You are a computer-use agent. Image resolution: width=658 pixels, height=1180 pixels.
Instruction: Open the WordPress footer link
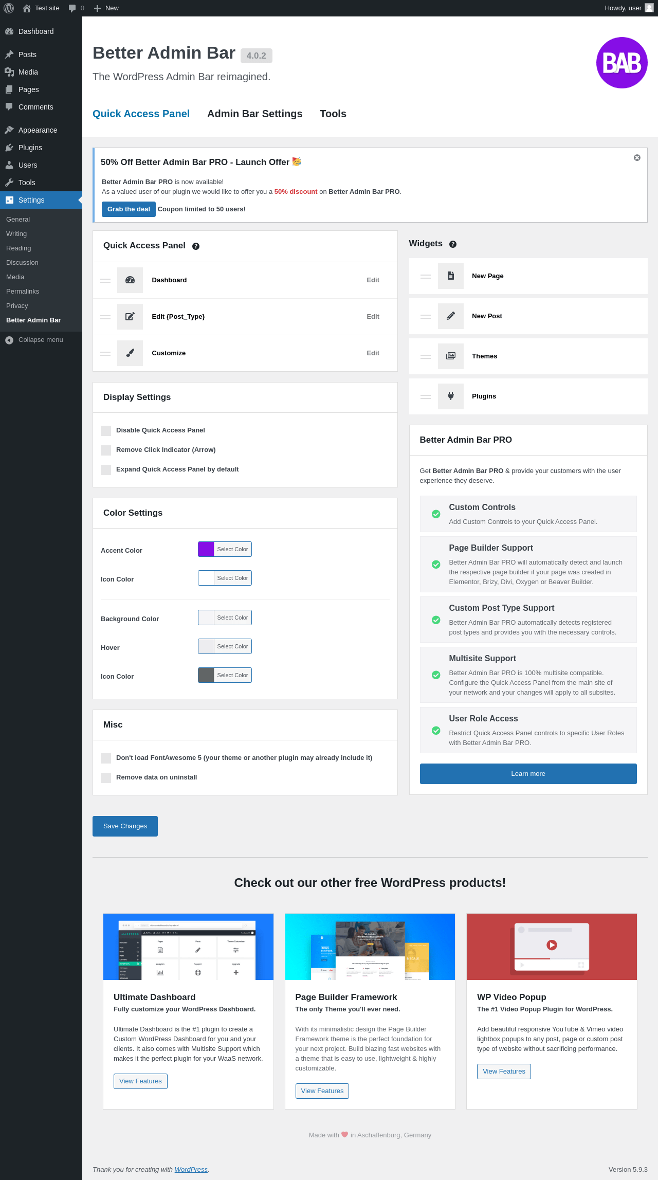(x=191, y=1169)
